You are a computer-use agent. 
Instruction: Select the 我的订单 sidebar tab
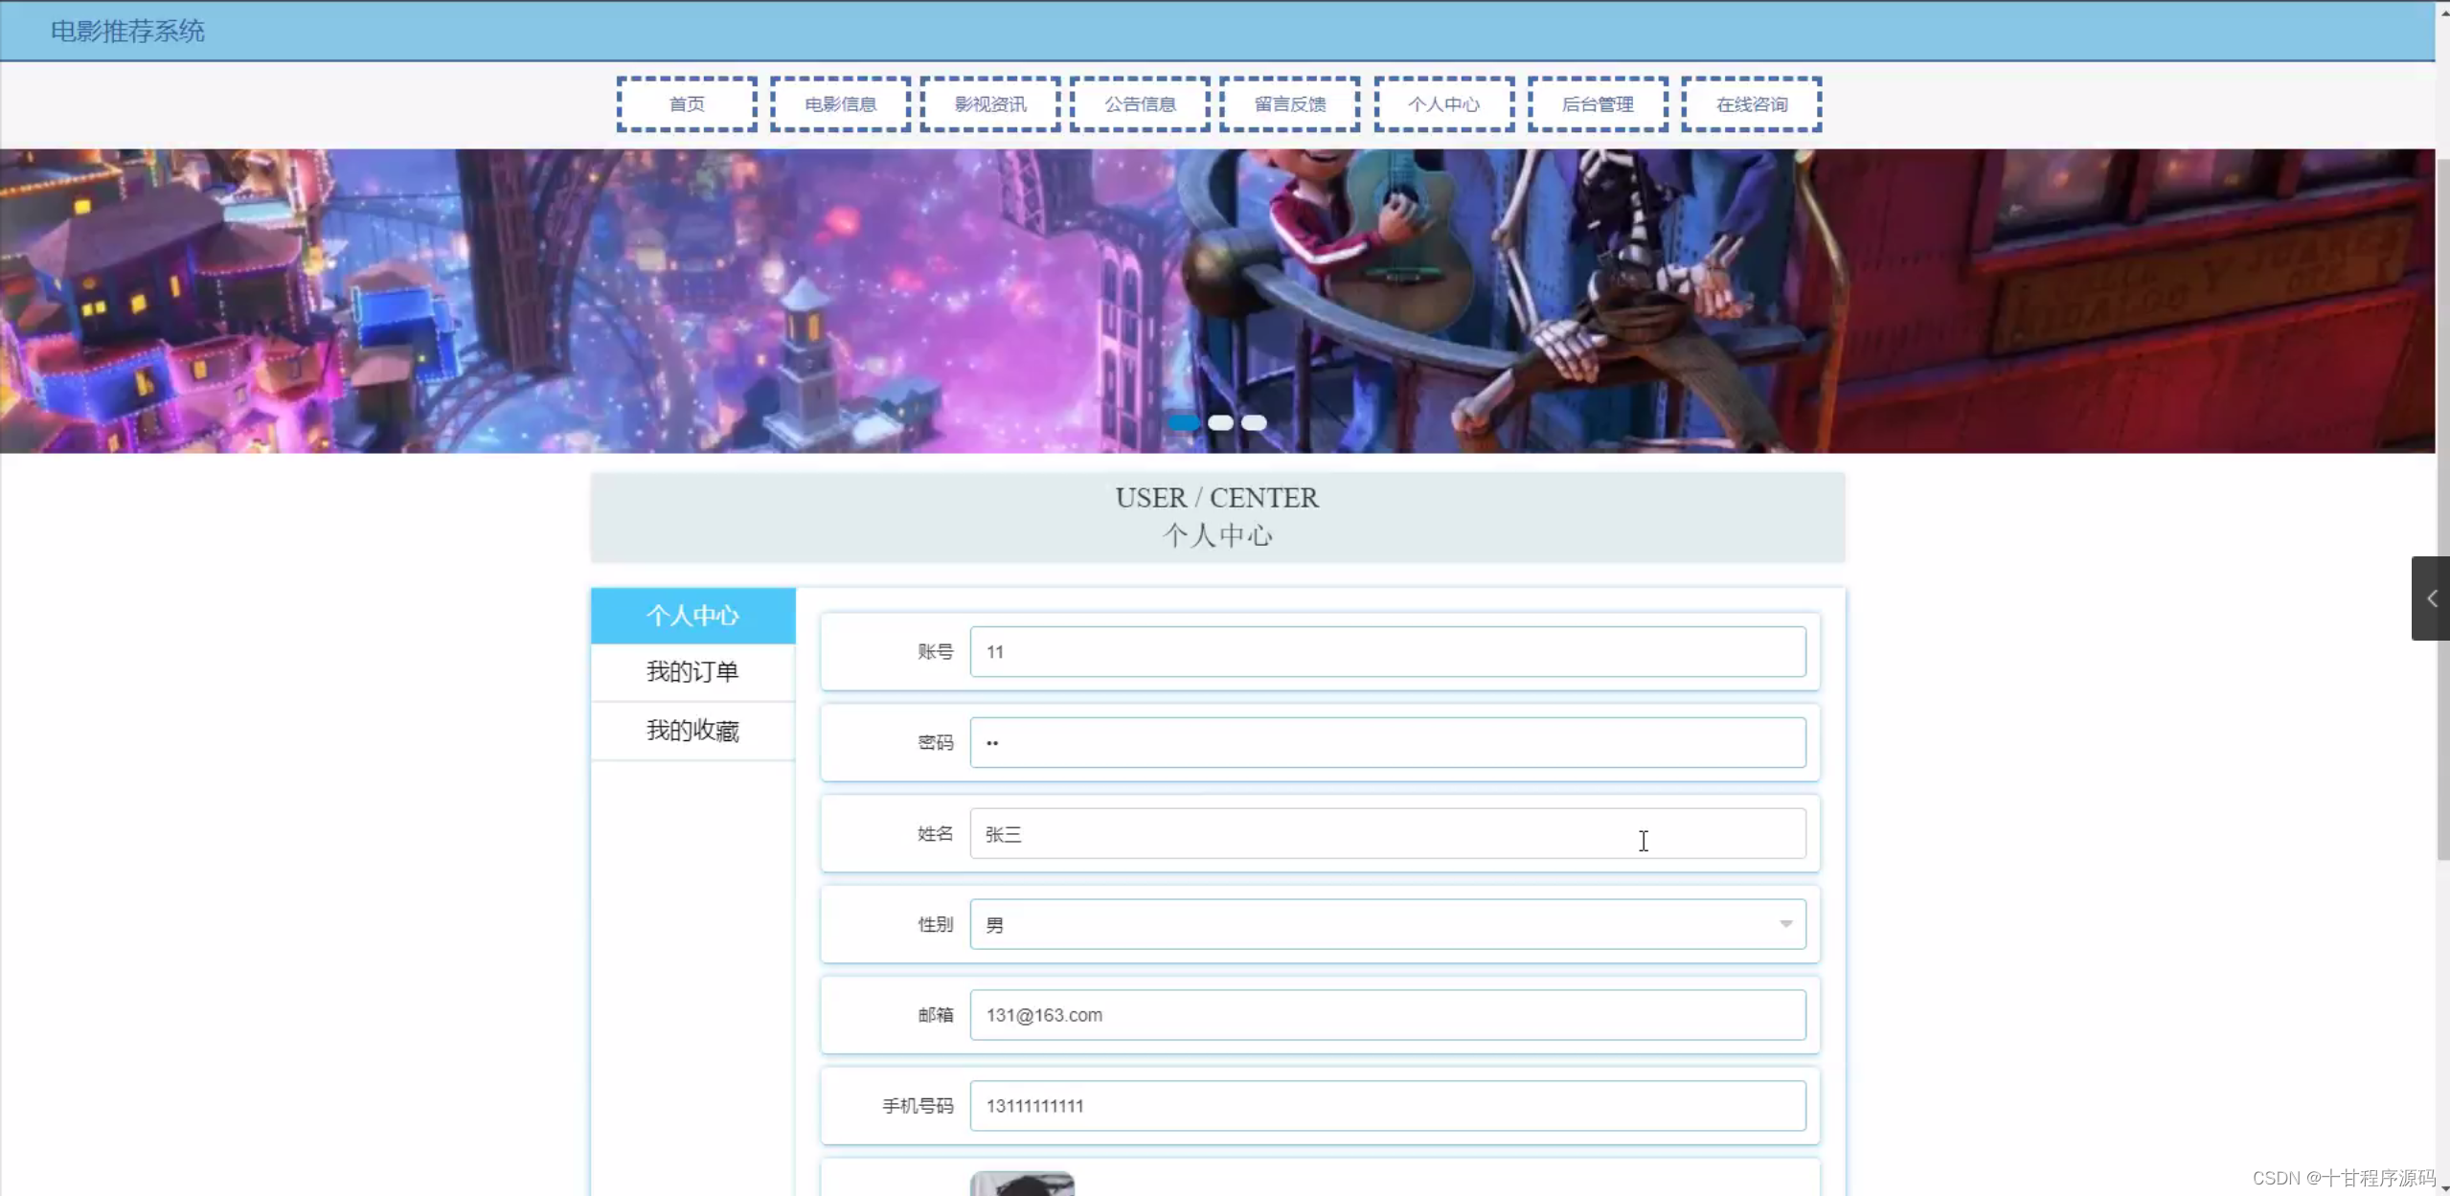point(692,672)
